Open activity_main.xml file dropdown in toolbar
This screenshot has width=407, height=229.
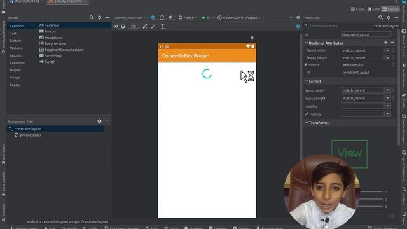tap(130, 18)
